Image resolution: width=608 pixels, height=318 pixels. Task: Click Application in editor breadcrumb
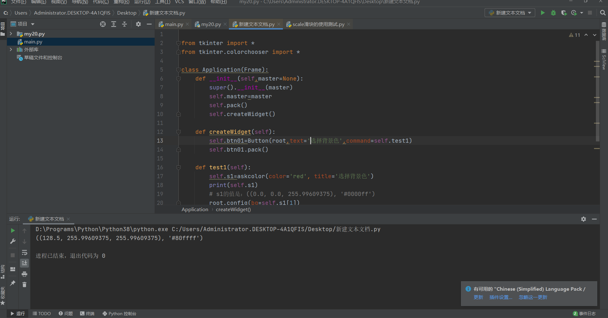[x=195, y=210]
